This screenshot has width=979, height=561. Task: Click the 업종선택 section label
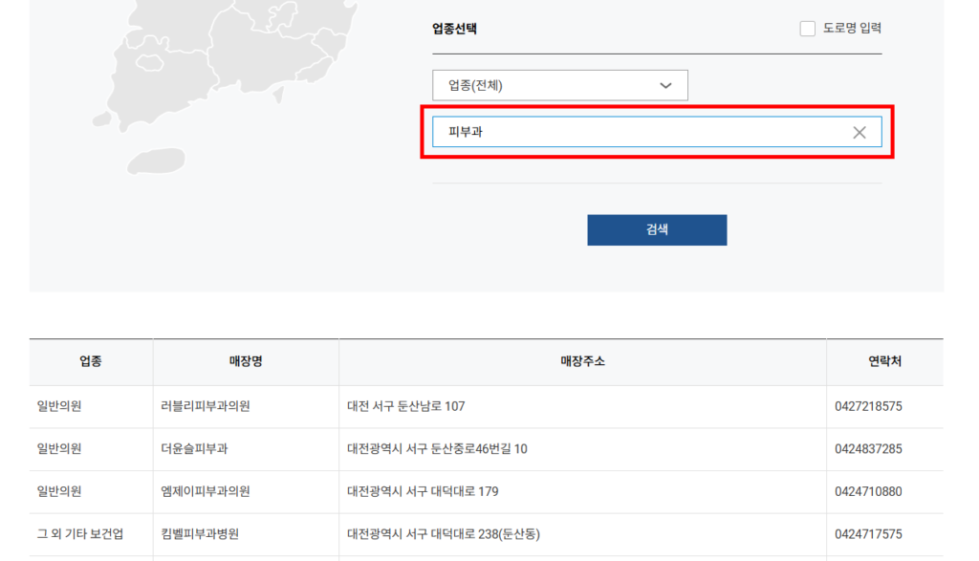[456, 29]
